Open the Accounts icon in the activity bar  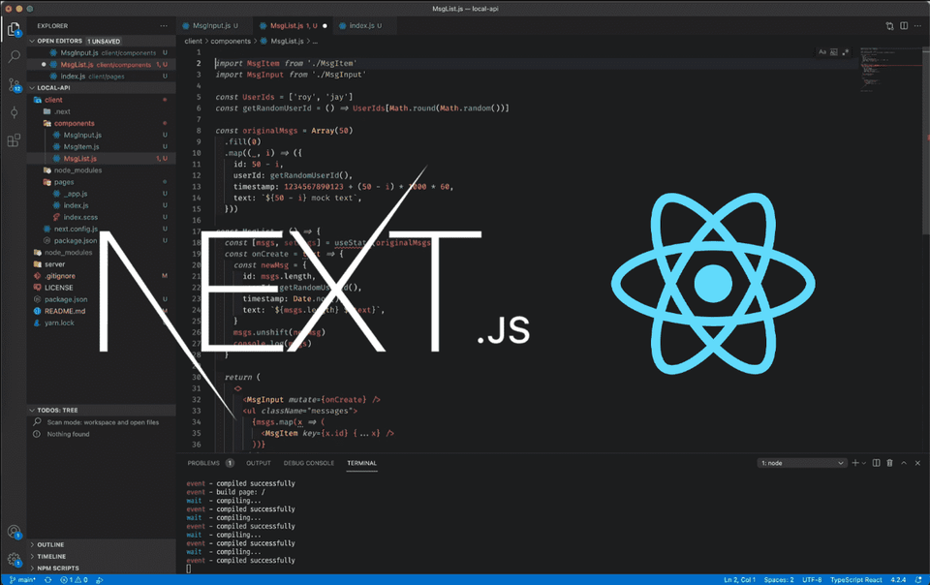14,532
